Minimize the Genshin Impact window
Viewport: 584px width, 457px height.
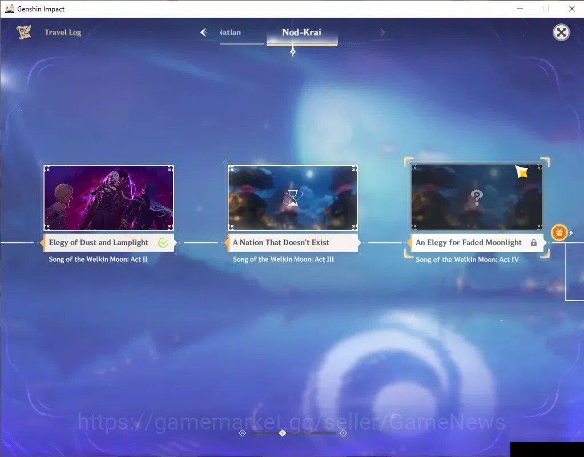coord(520,9)
